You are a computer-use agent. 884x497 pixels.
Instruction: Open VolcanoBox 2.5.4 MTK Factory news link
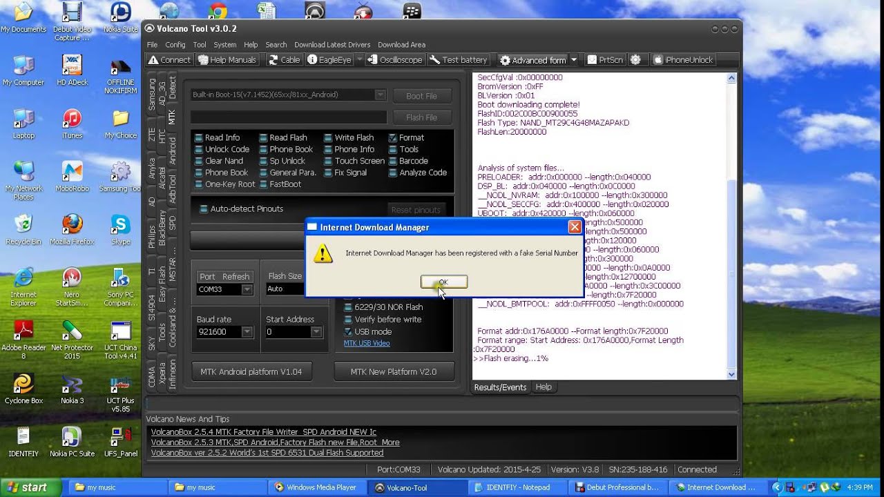point(263,432)
